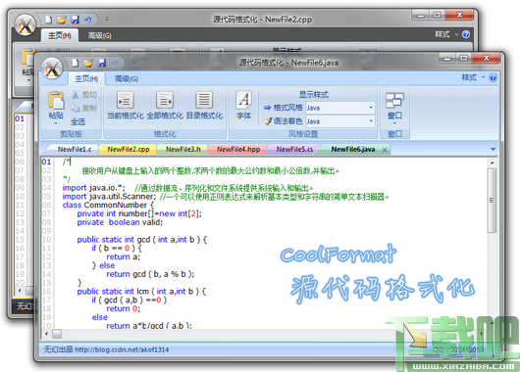Click the vertical scrollbar thumb in code editor

point(492,201)
